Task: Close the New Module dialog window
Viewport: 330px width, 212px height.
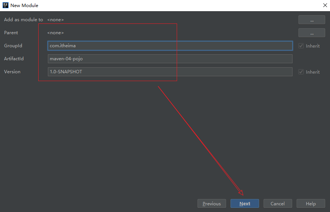Action: click(325, 5)
